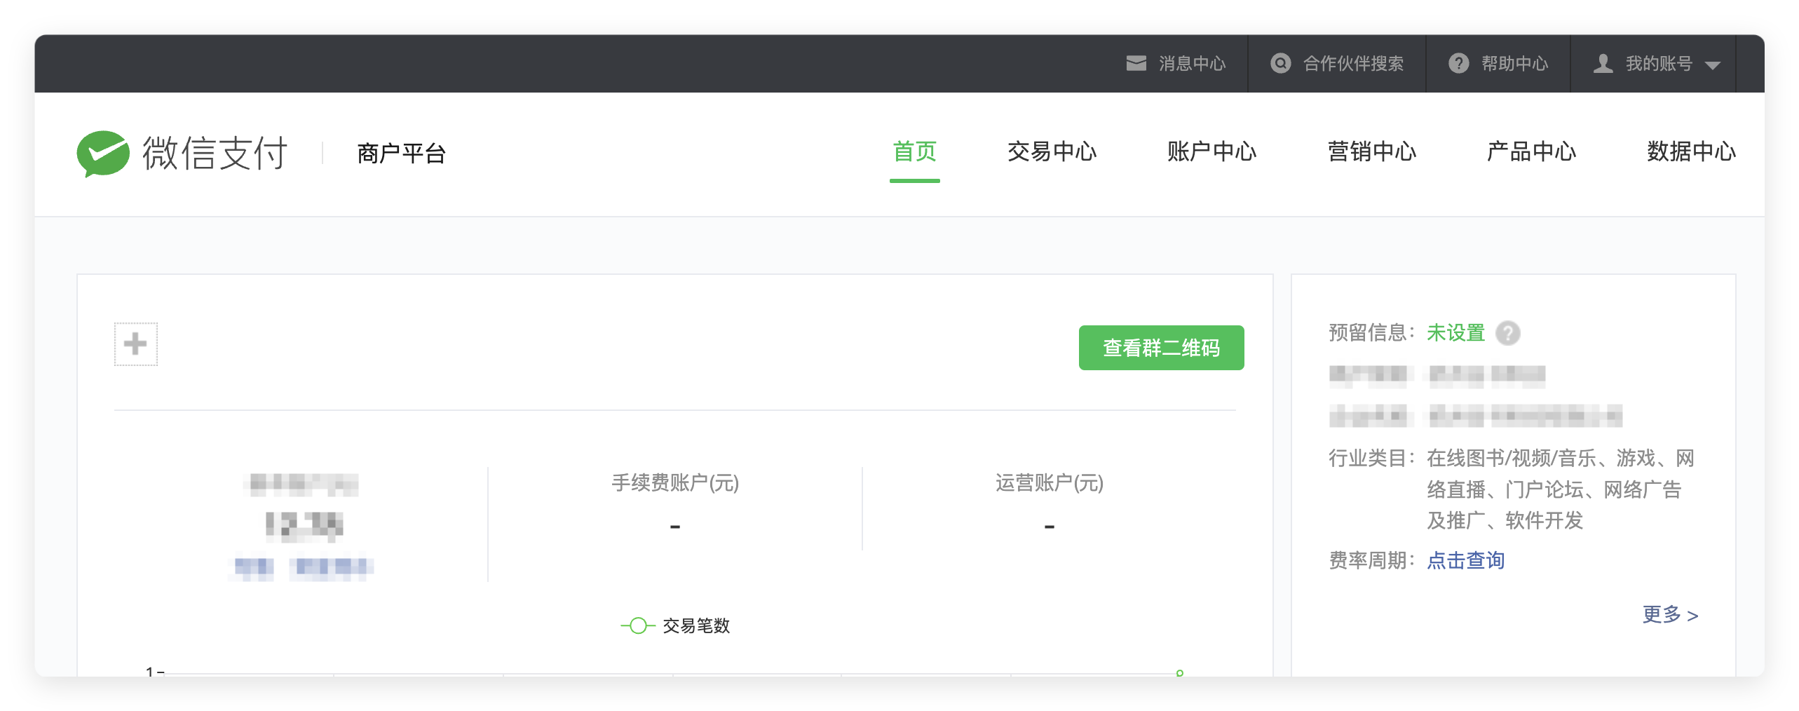Click the partner search magnifier icon
The height and width of the screenshot is (711, 1799).
click(1280, 64)
